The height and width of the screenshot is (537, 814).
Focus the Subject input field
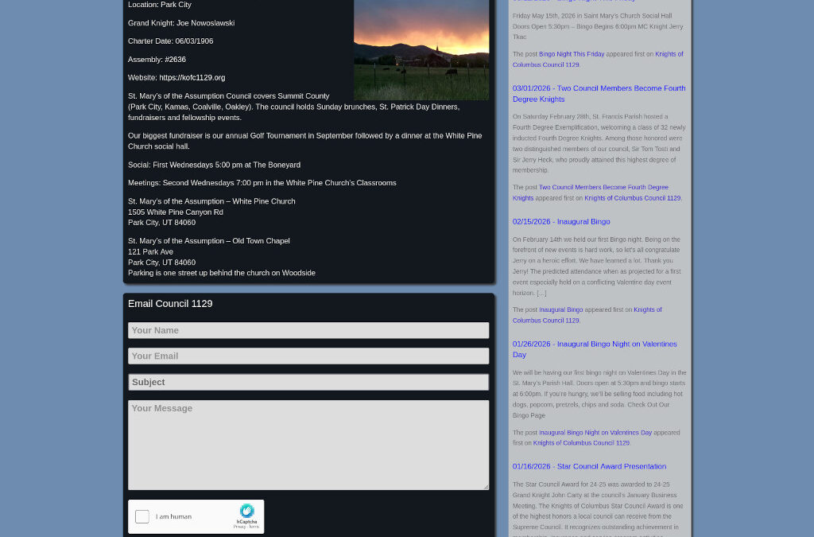[308, 382]
